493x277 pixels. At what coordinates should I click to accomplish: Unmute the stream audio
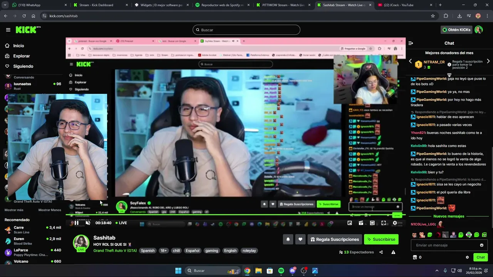(x=88, y=223)
